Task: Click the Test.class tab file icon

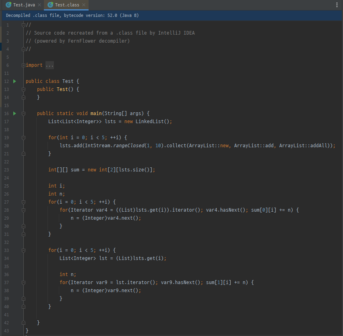Action: [50, 5]
